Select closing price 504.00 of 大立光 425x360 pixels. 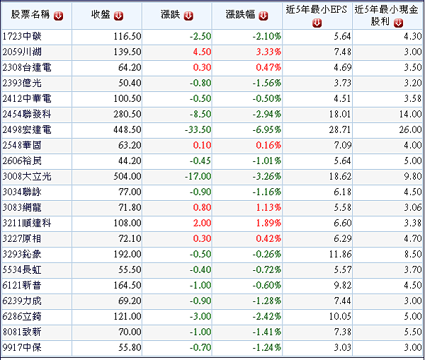coord(127,176)
